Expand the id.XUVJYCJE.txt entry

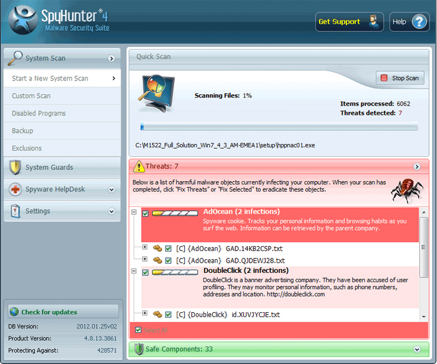tap(145, 313)
